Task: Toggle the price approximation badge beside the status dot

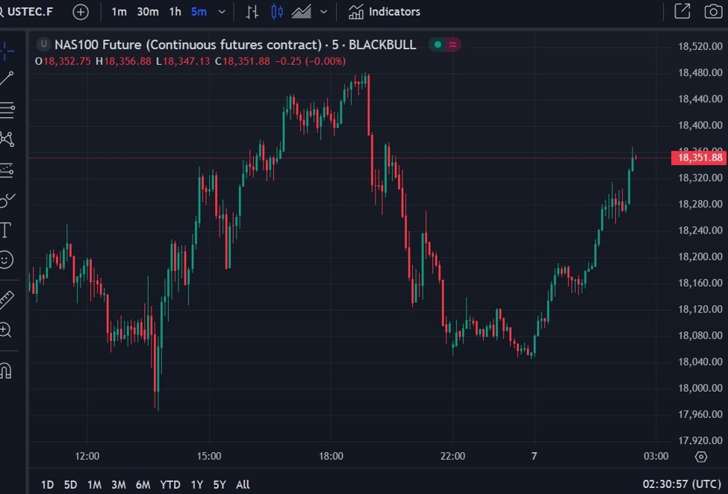Action: (x=452, y=45)
